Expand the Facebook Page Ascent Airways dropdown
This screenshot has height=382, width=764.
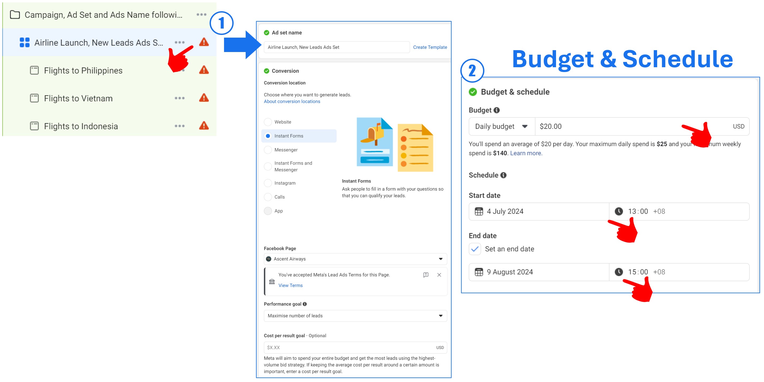coord(355,259)
